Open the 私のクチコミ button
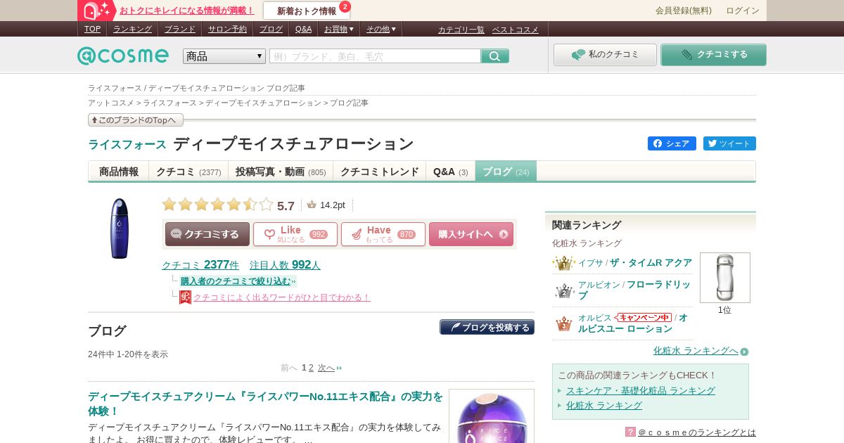Viewport: 844px width, 443px height. (605, 55)
